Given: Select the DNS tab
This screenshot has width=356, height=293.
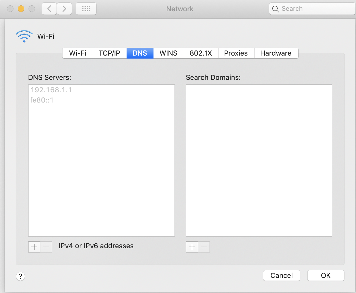Looking at the screenshot, I should (140, 53).
